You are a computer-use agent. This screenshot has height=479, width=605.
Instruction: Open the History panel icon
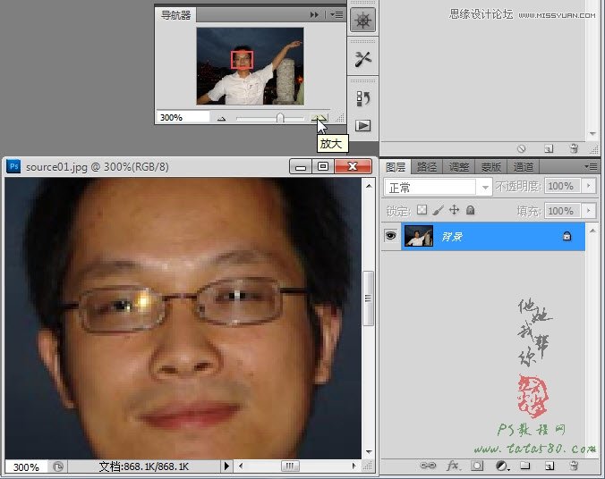point(362,98)
